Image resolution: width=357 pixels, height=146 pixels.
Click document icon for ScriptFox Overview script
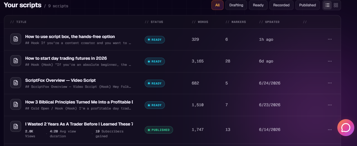[16, 83]
